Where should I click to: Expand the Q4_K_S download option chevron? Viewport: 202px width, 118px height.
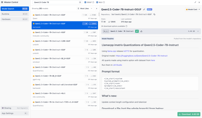(198, 31)
